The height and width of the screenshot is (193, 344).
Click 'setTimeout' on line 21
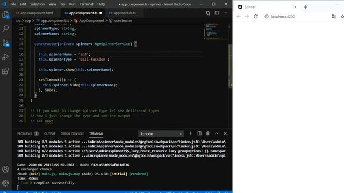(x=49, y=80)
